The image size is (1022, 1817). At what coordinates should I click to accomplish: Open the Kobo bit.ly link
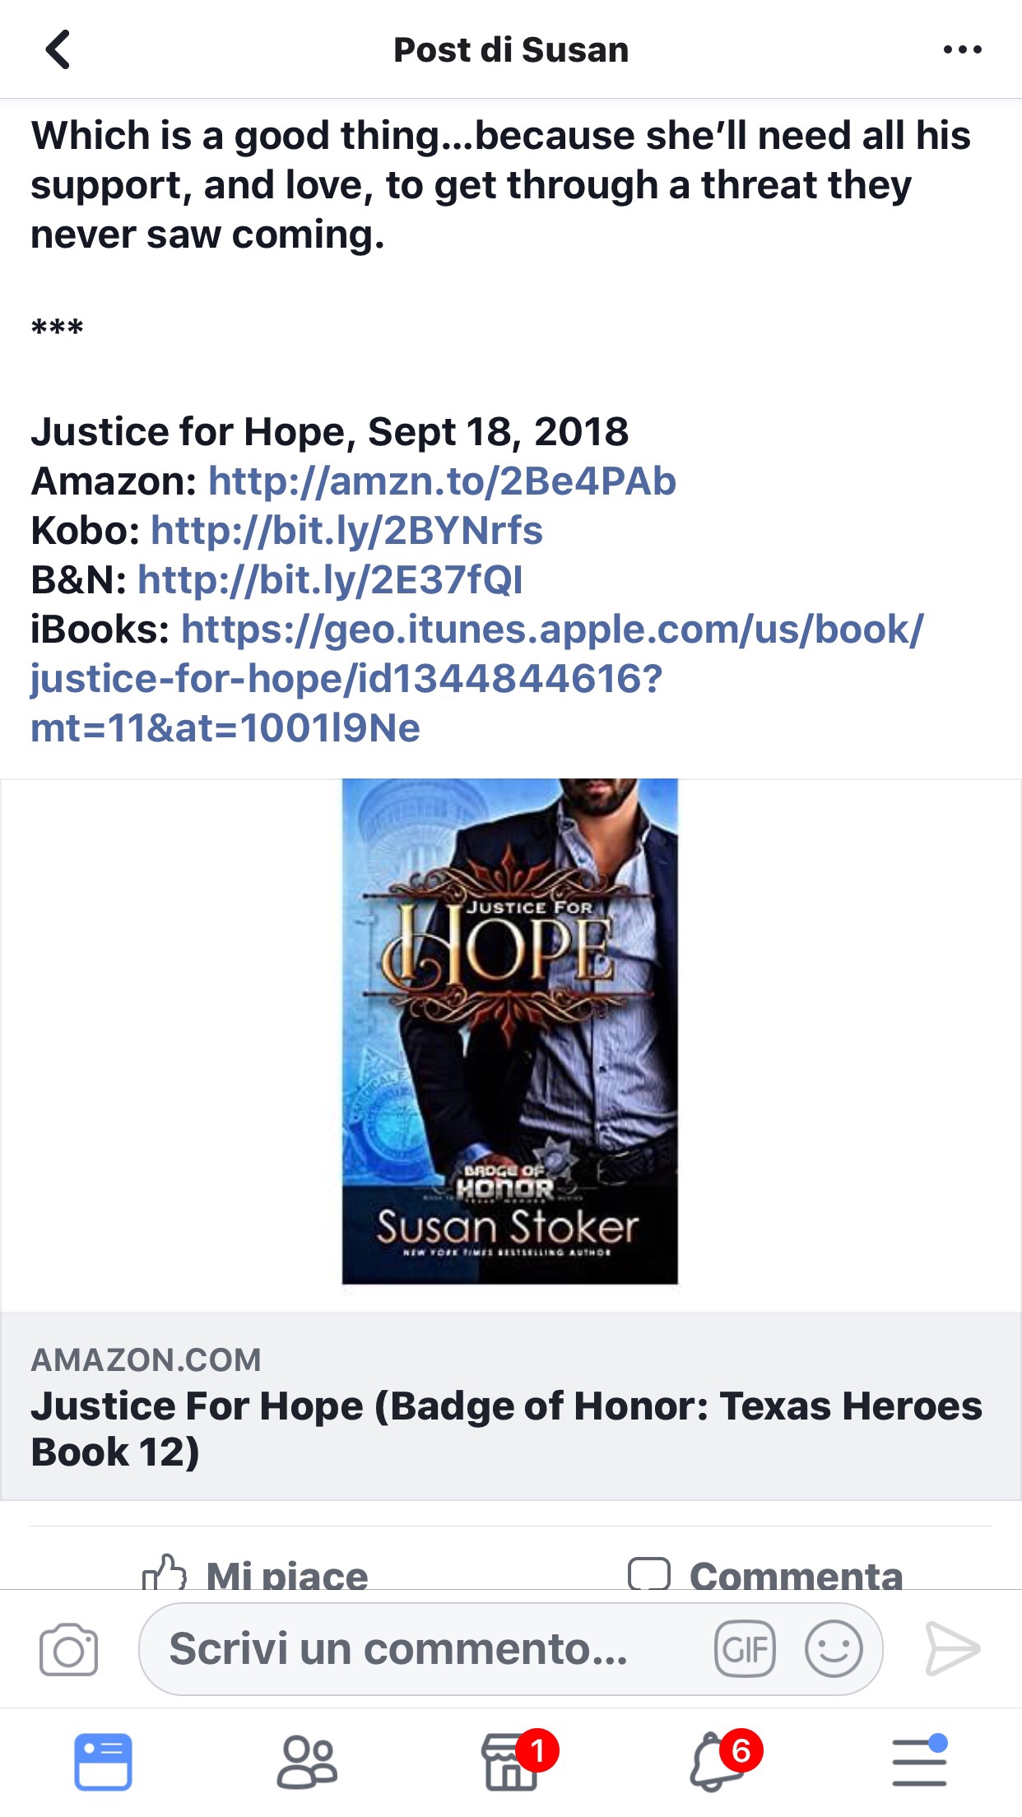coord(346,531)
